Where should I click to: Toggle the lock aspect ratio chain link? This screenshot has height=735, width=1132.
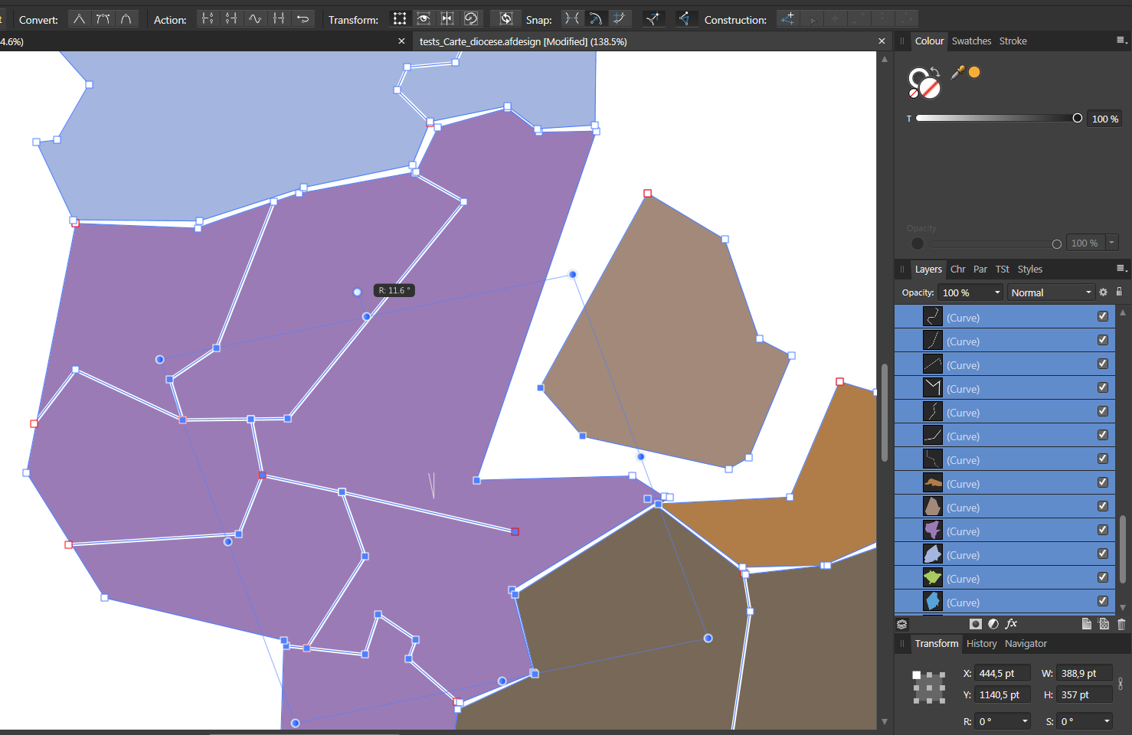[1121, 684]
